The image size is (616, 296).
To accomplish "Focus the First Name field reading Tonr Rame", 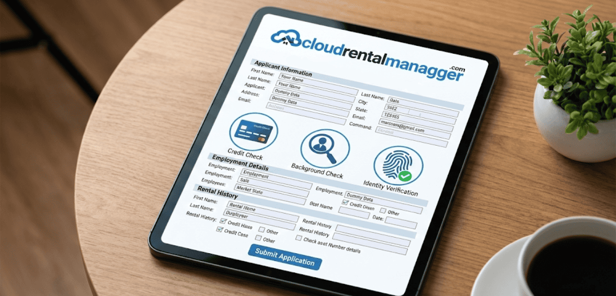I will (x=318, y=83).
